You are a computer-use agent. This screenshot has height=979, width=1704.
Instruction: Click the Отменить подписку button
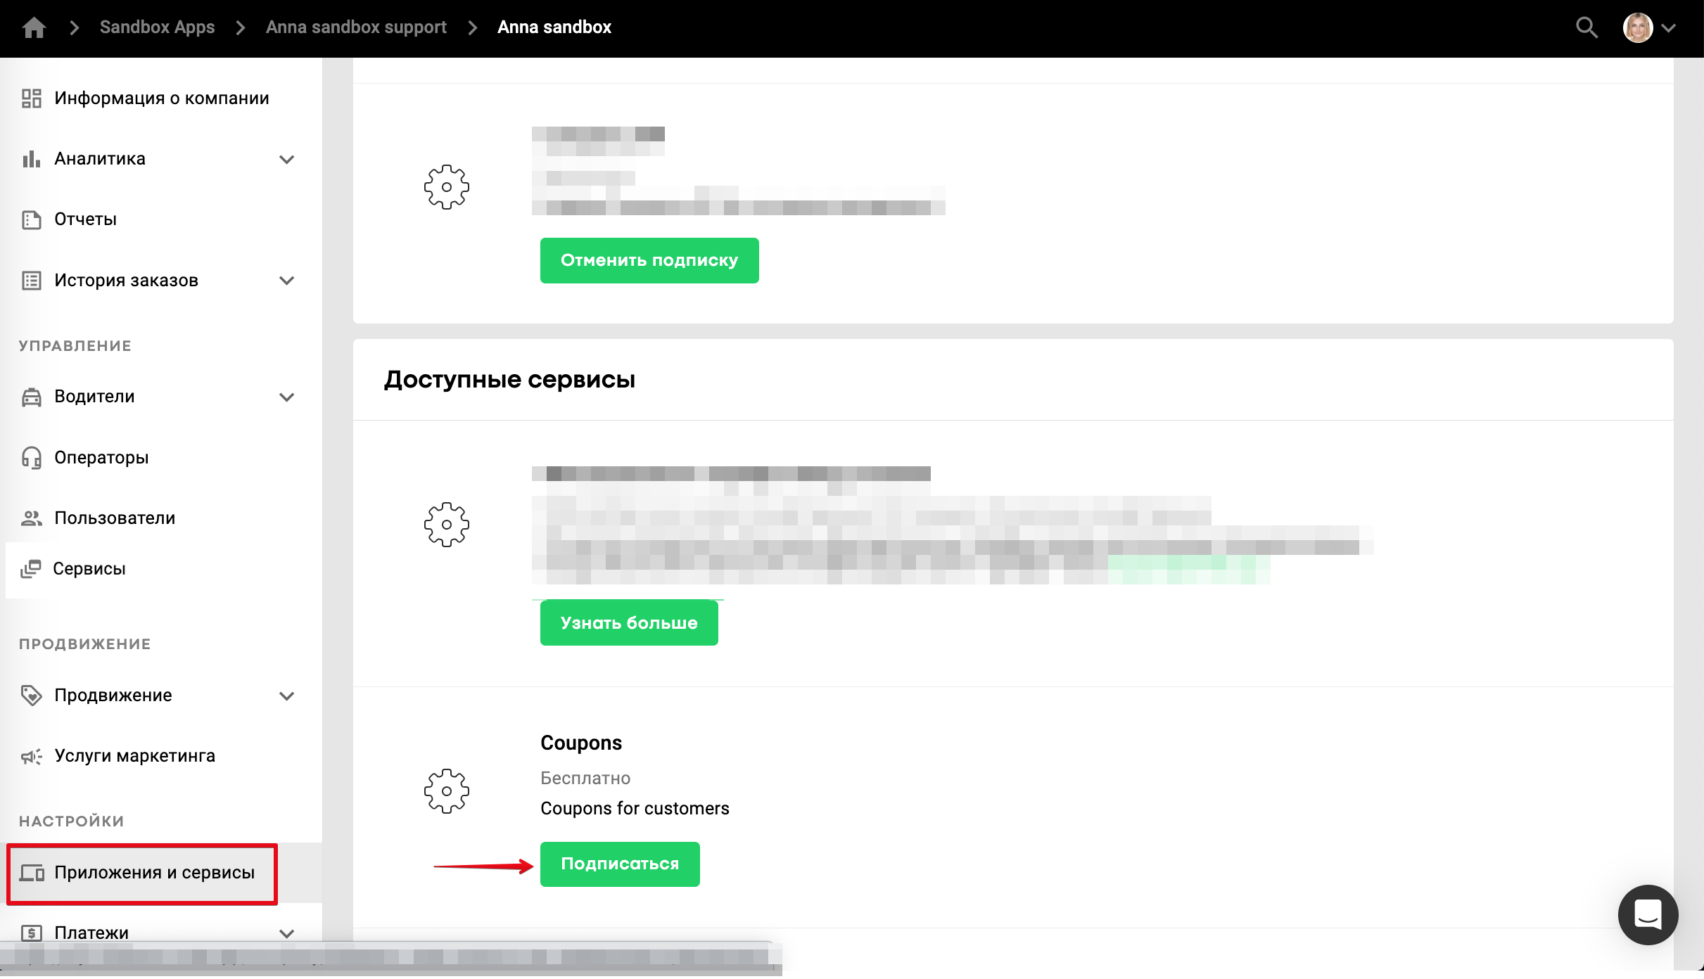click(x=649, y=260)
